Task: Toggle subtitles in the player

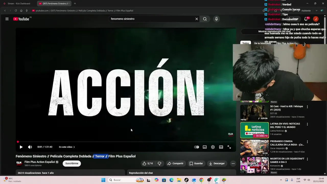Action: tap(205, 147)
